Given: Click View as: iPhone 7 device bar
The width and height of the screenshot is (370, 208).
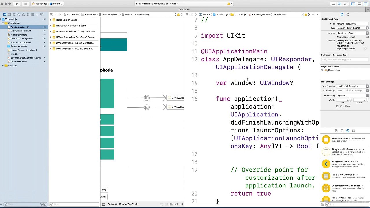Looking at the screenshot, I should [123, 204].
